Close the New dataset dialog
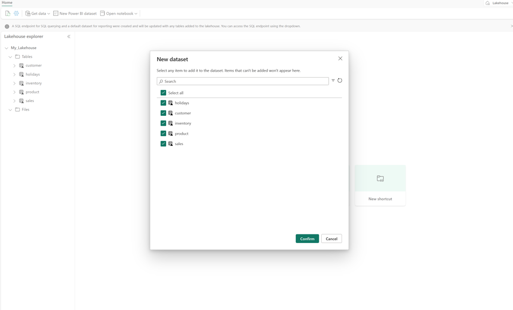The height and width of the screenshot is (310, 513). point(340,59)
